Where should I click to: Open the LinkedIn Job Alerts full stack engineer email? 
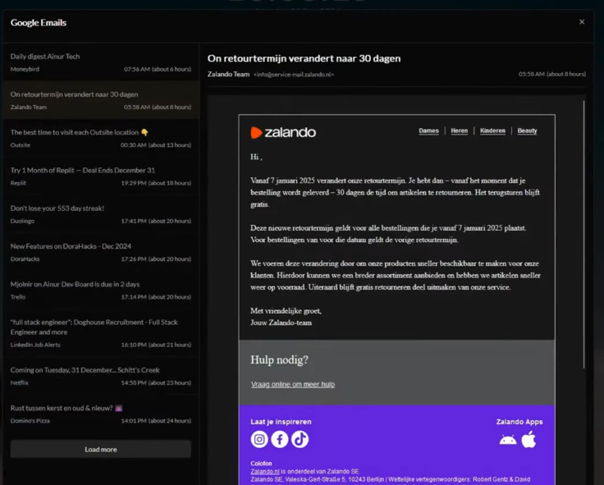(x=101, y=333)
